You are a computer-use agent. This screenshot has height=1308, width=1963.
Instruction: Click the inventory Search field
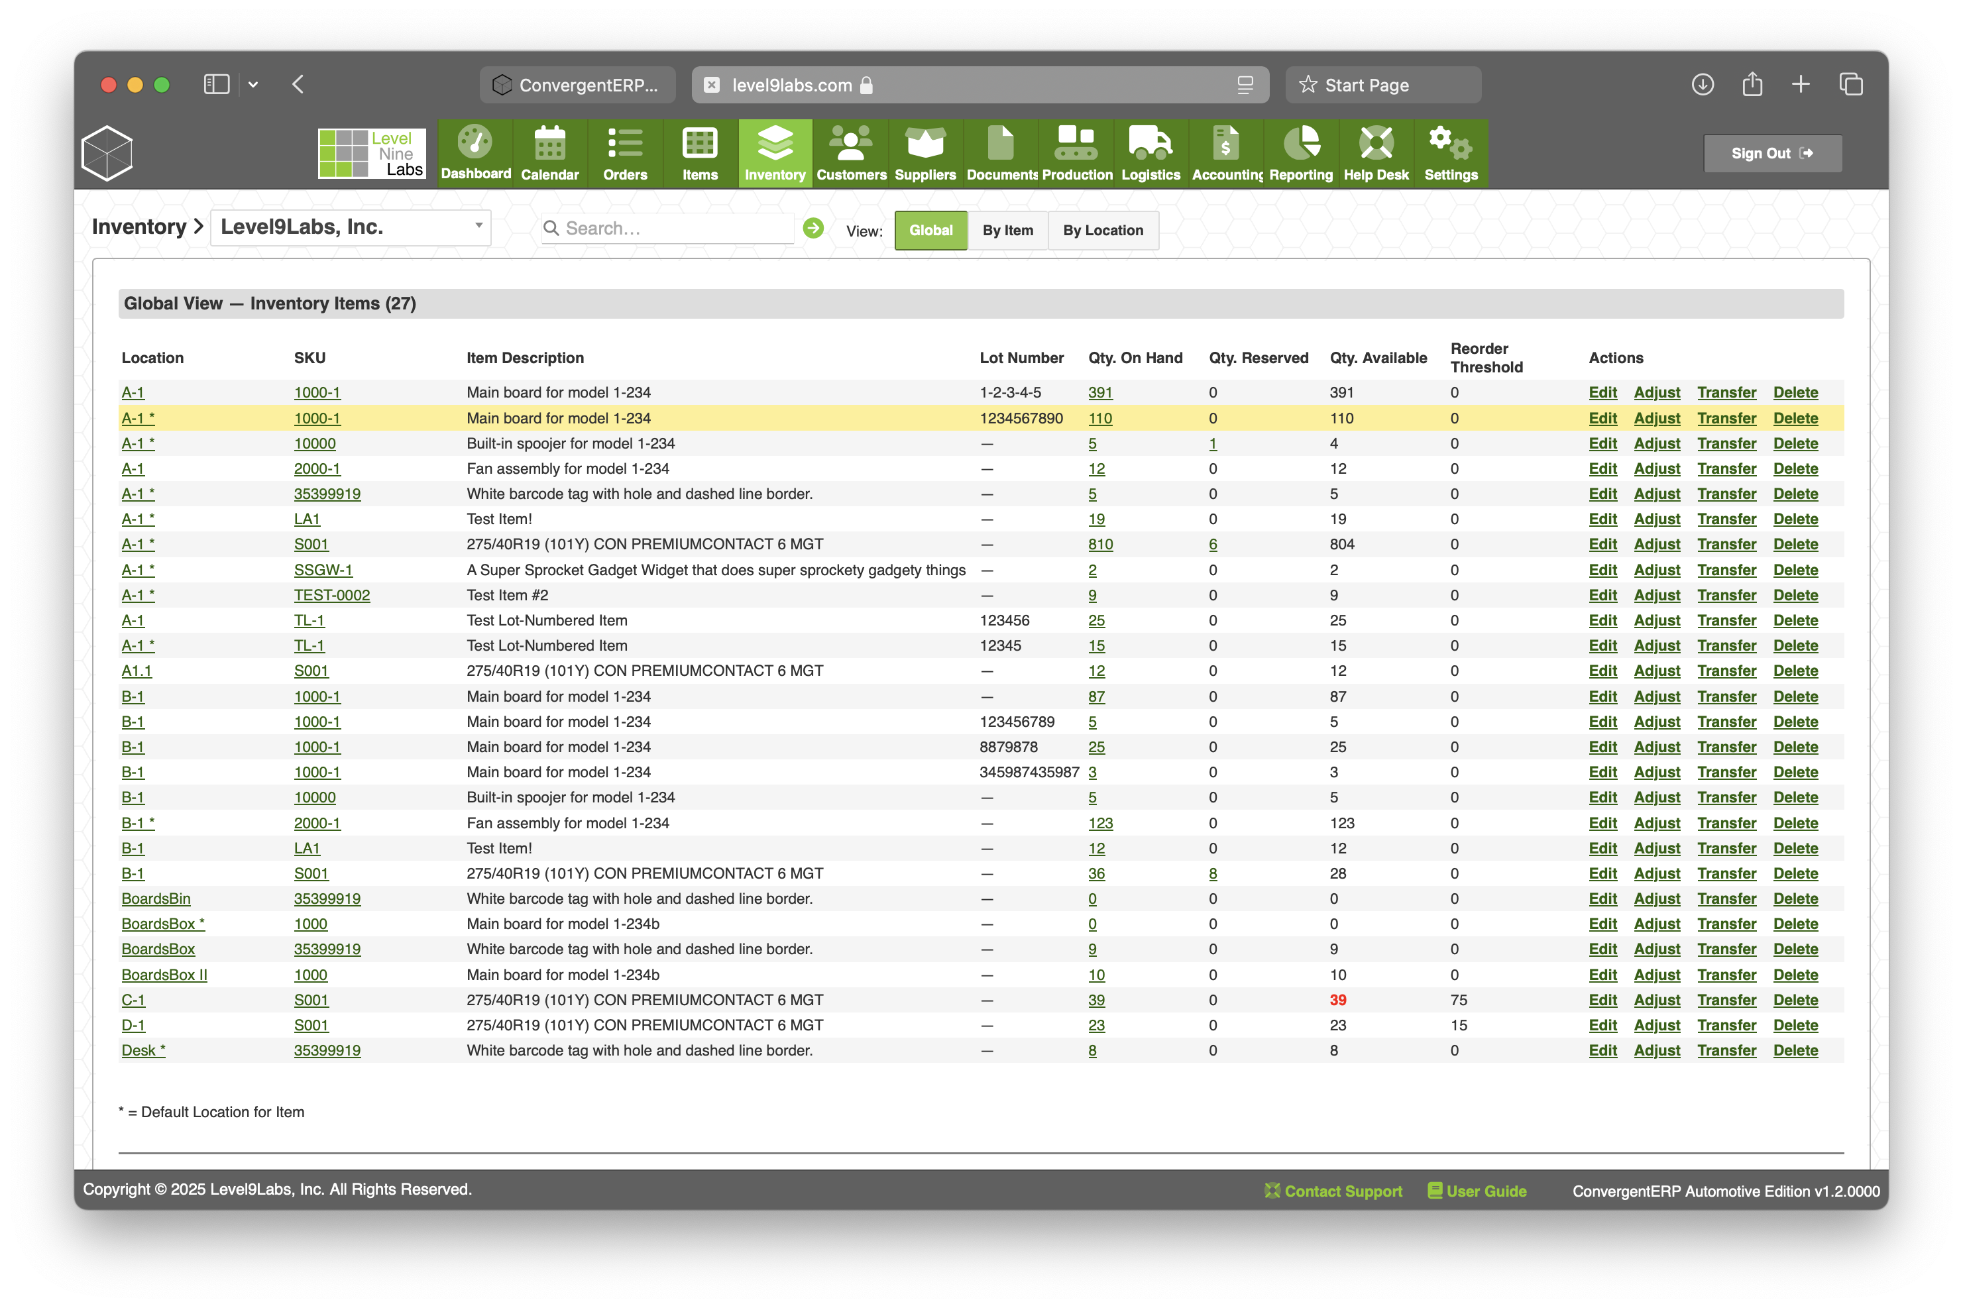click(667, 228)
